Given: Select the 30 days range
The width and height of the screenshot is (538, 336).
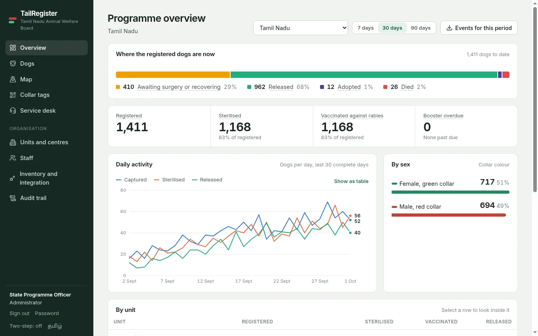Looking at the screenshot, I should point(392,28).
